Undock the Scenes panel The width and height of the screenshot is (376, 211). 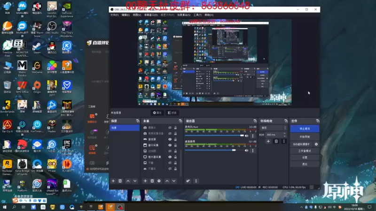(138, 121)
